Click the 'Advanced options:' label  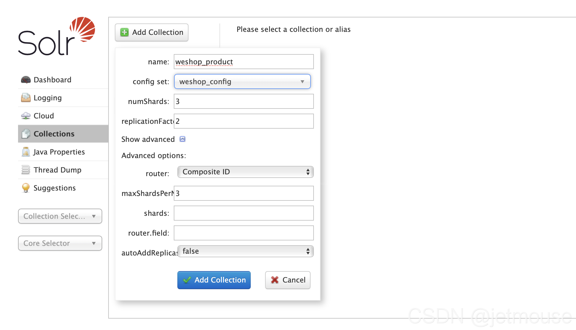pyautogui.click(x=154, y=155)
